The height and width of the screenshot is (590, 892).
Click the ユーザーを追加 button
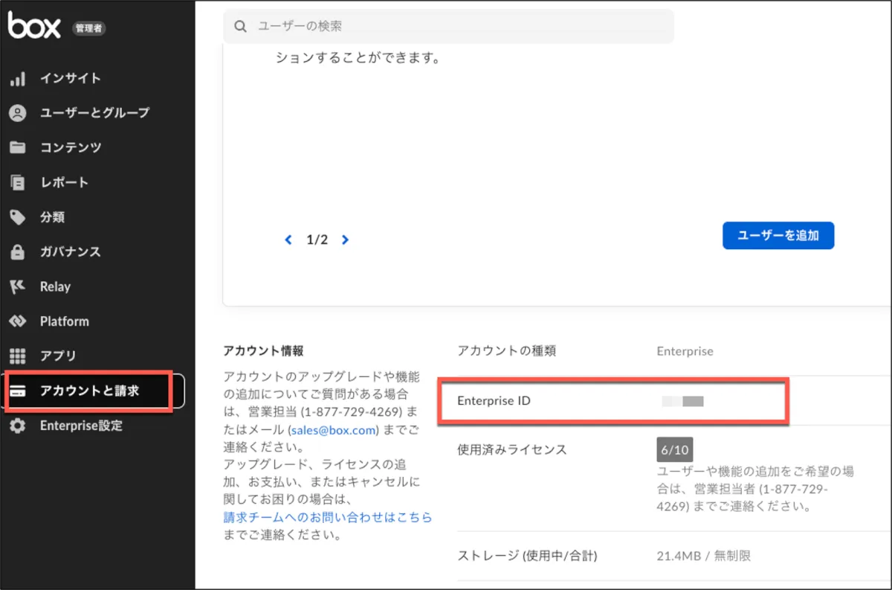pyautogui.click(x=778, y=235)
